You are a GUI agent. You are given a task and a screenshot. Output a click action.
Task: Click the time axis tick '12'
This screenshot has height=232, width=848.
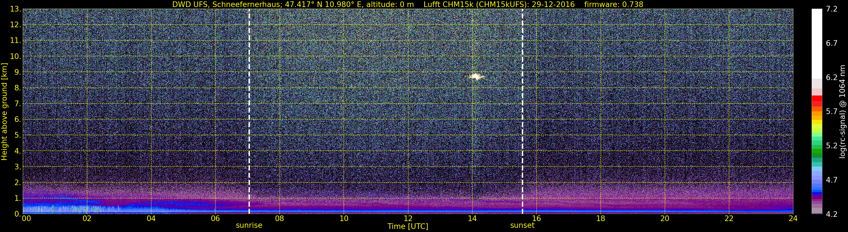408,219
